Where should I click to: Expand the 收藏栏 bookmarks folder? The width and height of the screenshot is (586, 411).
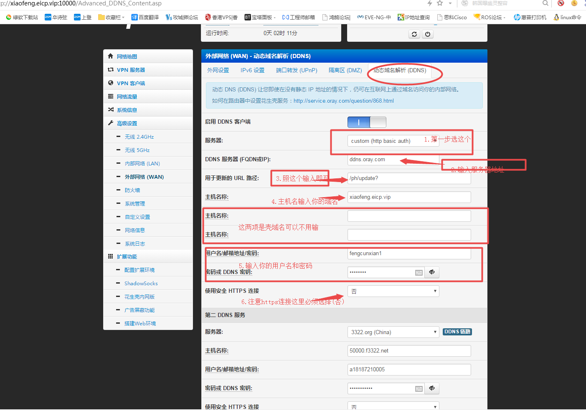(x=111, y=17)
